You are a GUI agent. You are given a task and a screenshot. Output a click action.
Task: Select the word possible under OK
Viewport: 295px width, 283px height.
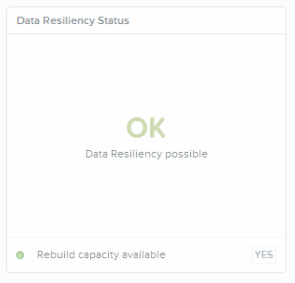click(186, 155)
